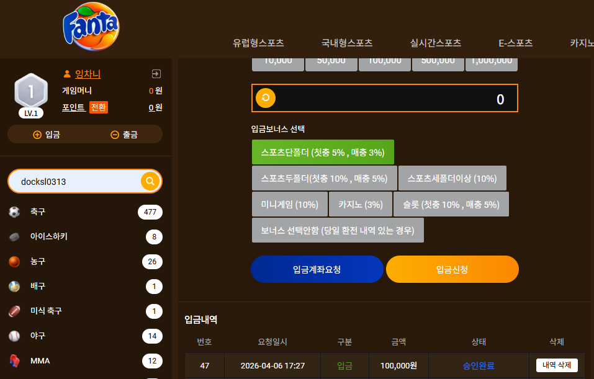Open 유럽형스포츠 menu
The width and height of the screenshot is (594, 379).
pos(258,43)
